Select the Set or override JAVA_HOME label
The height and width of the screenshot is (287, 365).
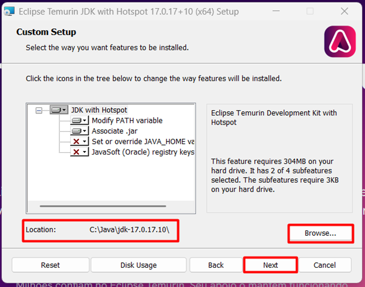(x=142, y=142)
